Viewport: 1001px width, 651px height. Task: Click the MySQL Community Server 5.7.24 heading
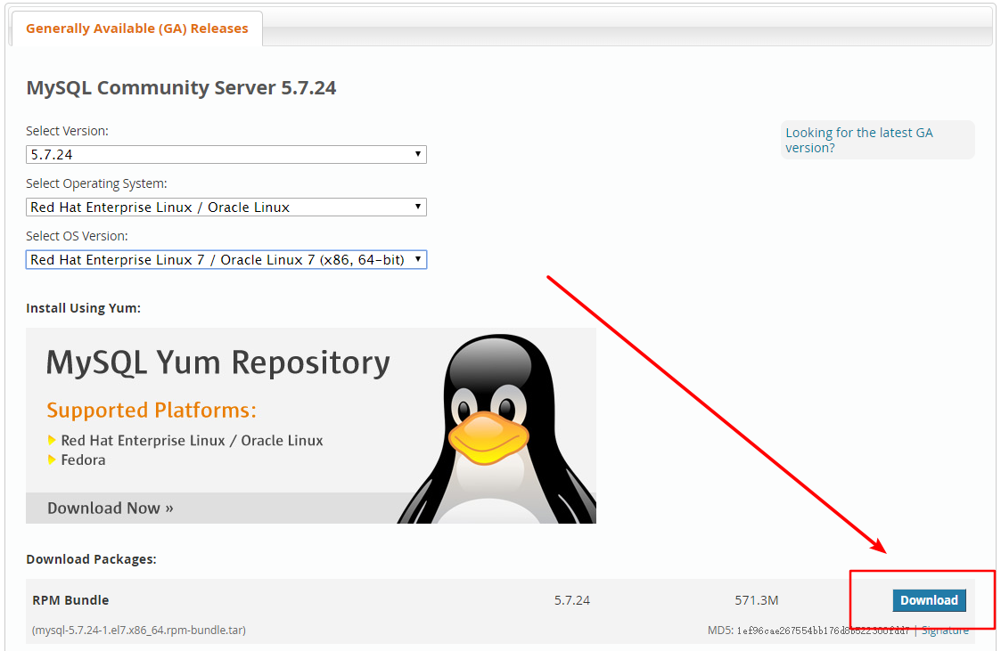[x=181, y=87]
